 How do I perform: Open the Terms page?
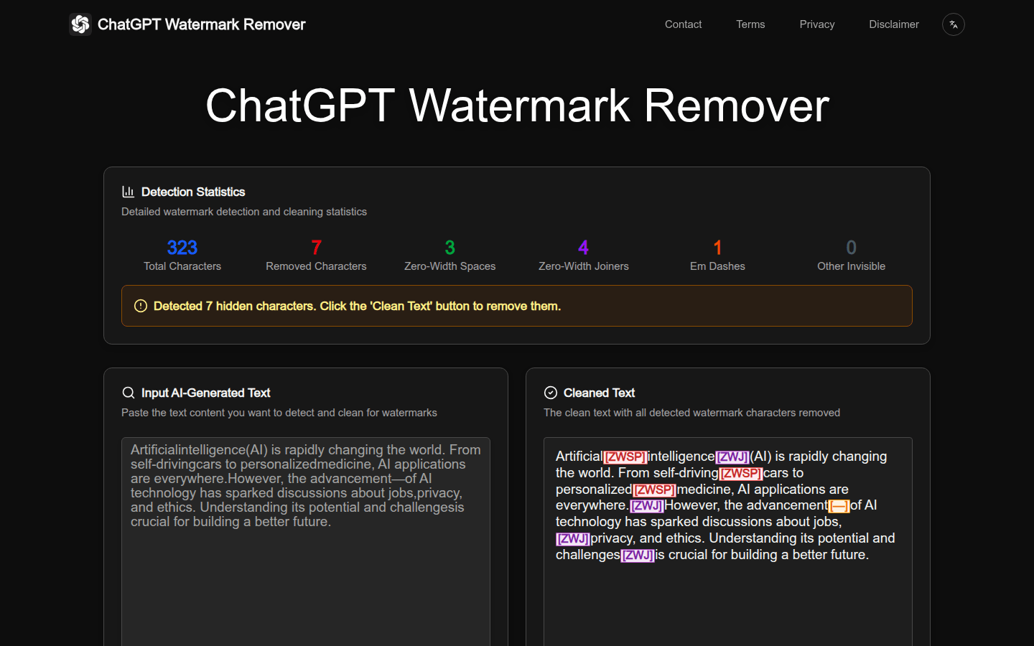750,24
